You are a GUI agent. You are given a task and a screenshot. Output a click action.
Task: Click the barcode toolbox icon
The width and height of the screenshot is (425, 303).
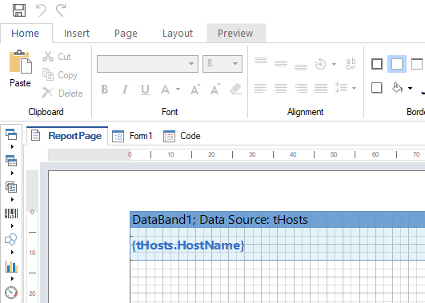[11, 213]
